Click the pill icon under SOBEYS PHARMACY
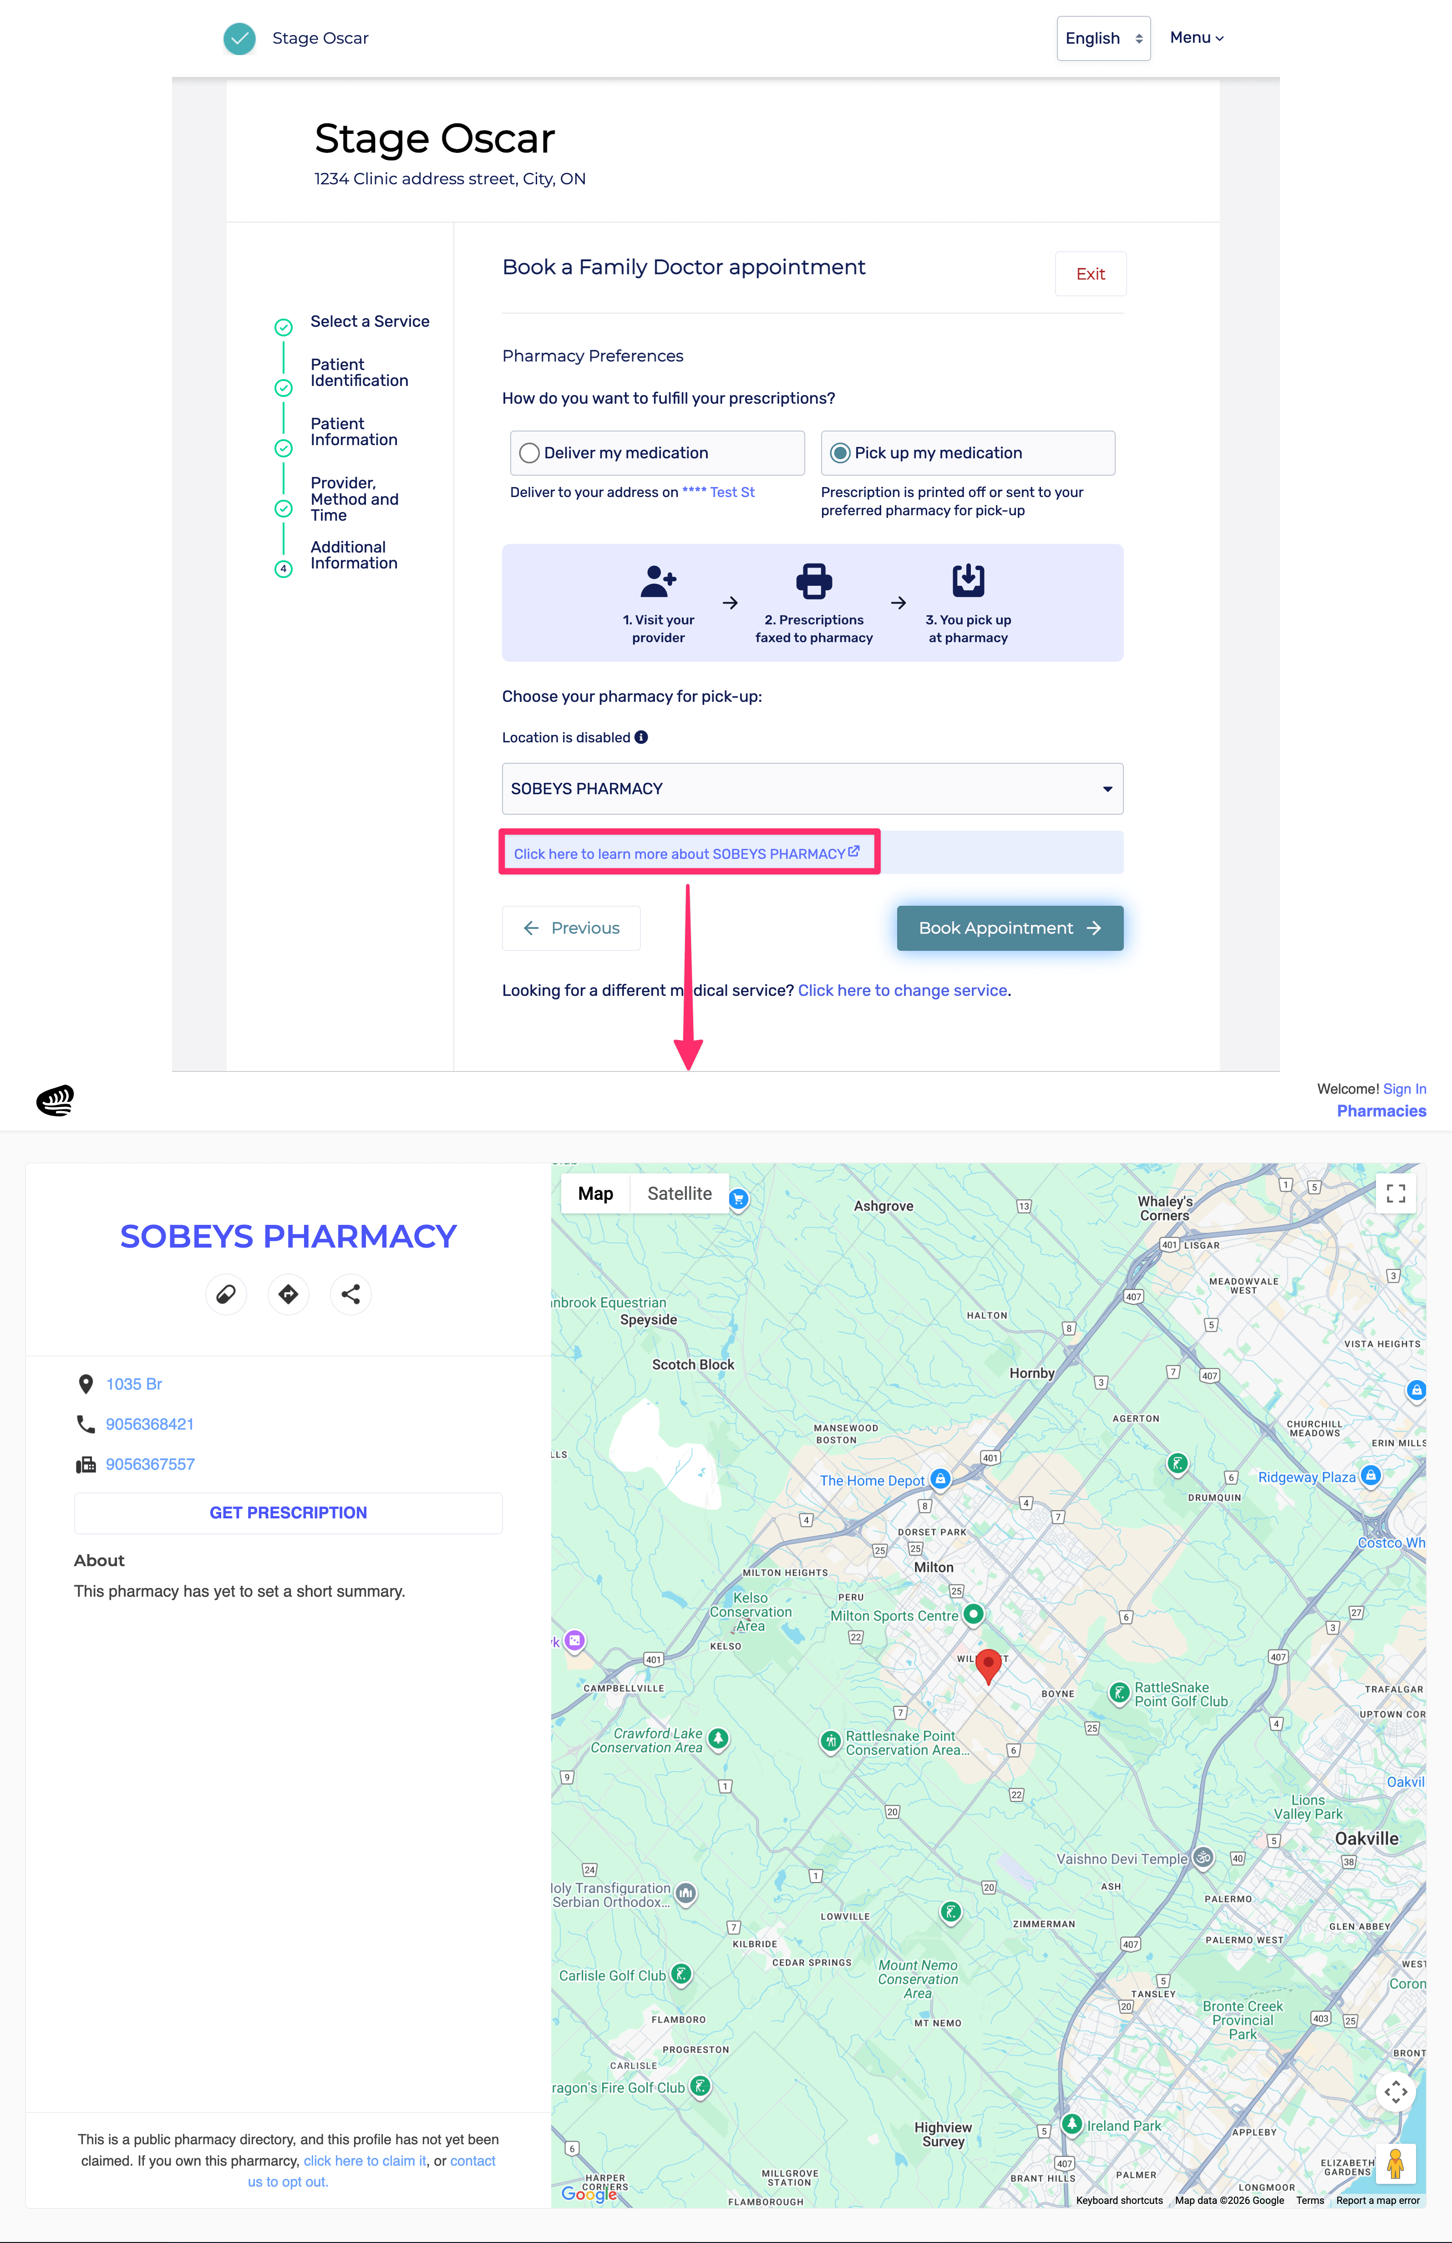Viewport: 1452px width, 2243px height. pos(226,1294)
